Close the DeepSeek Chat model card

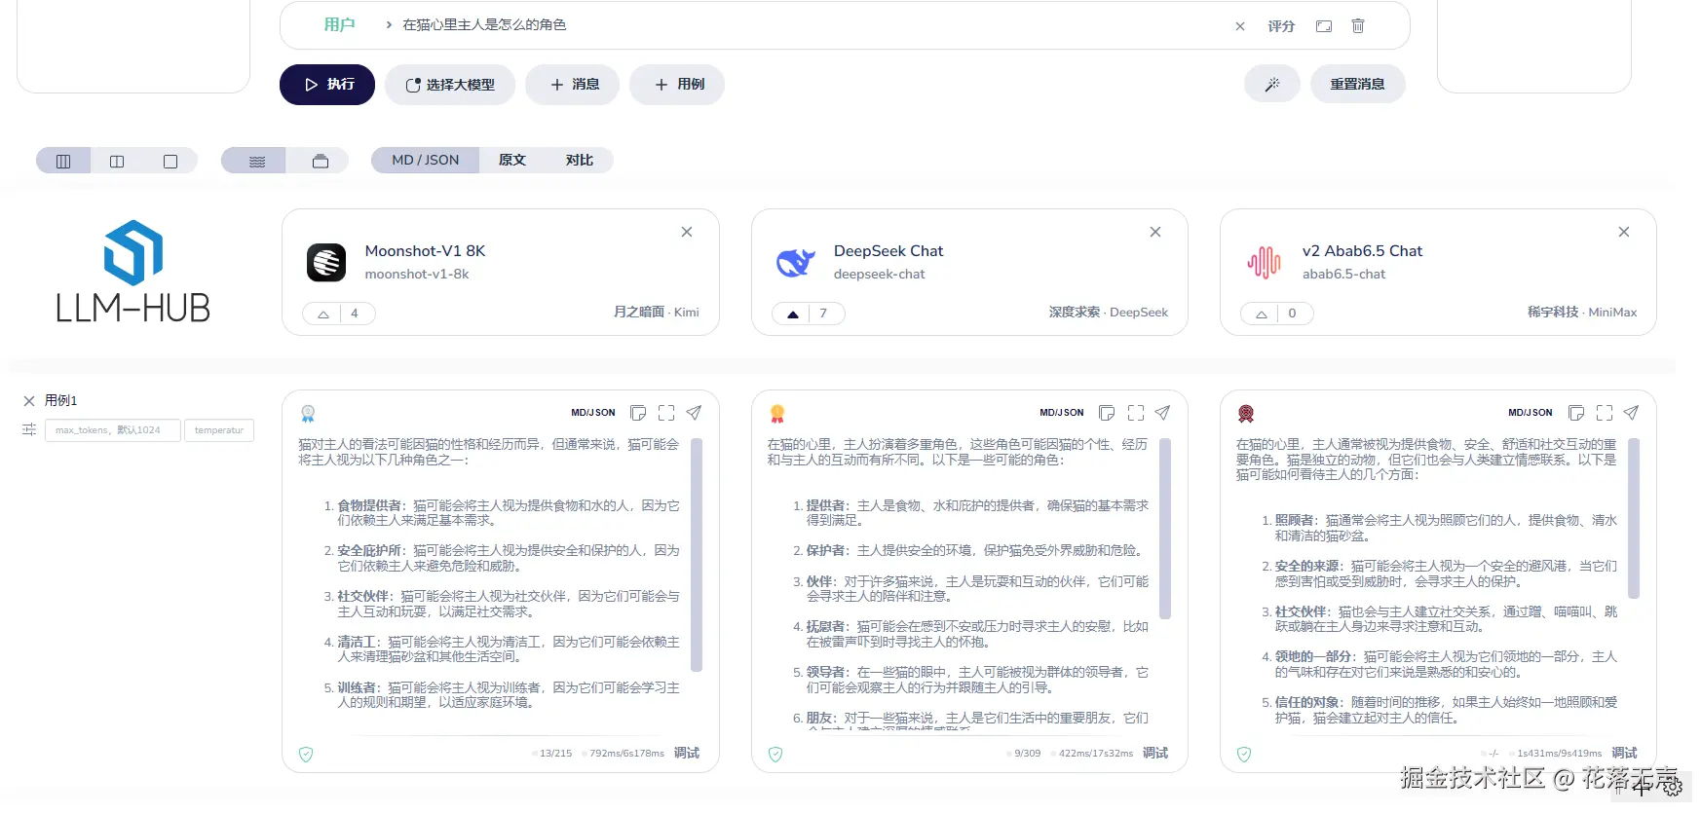coord(1155,232)
